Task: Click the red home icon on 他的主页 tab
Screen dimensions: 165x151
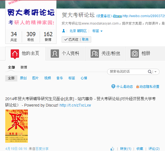Action: tap(15, 54)
